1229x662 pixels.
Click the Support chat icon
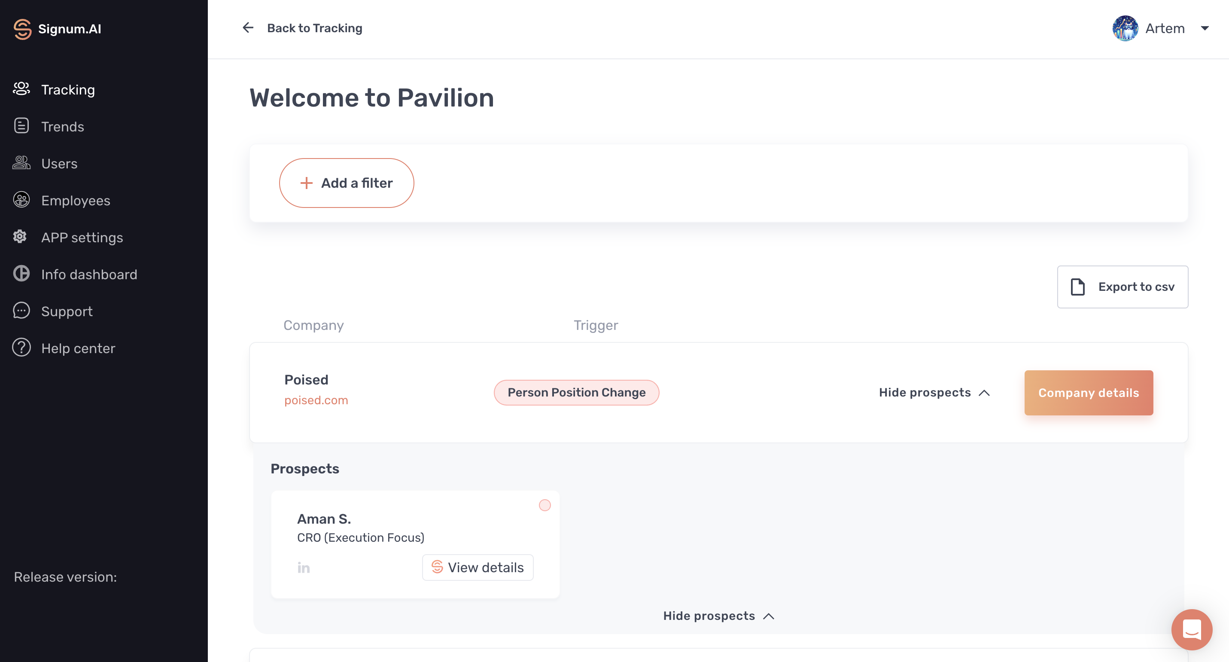coord(21,311)
